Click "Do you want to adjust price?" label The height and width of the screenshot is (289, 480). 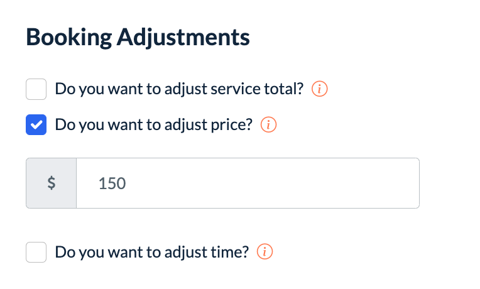click(153, 125)
